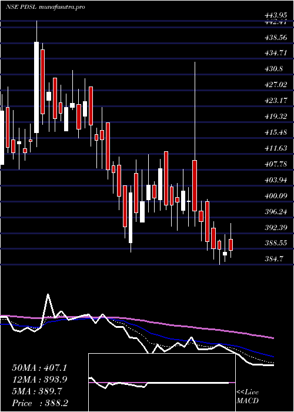Click the 430.8 price axis label
294x412 pixels.
[x=274, y=69]
